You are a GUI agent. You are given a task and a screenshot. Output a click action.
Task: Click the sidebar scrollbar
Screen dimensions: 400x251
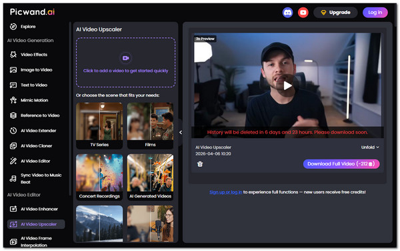click(x=69, y=109)
